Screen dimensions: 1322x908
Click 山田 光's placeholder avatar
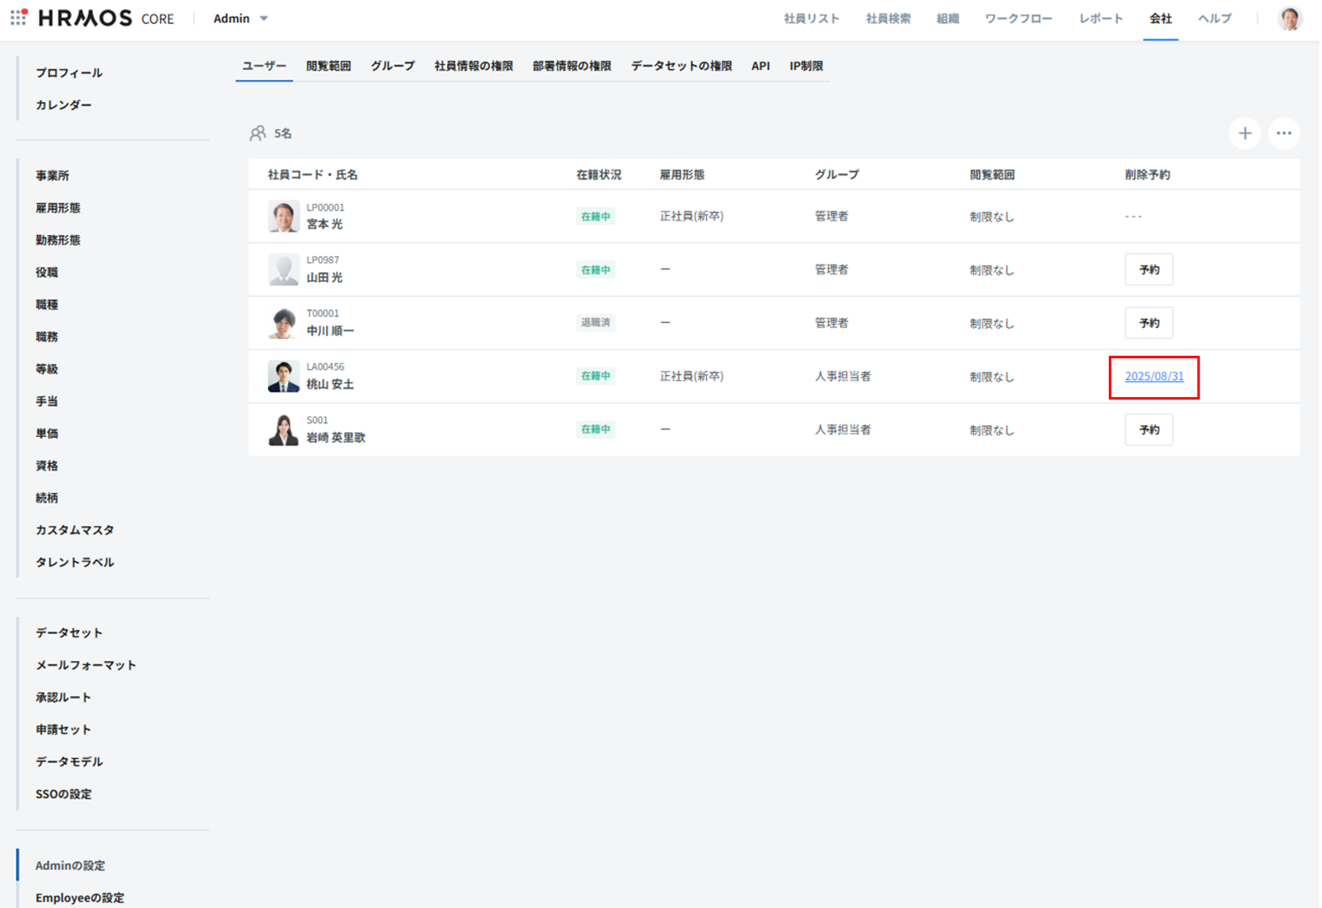pyautogui.click(x=283, y=270)
